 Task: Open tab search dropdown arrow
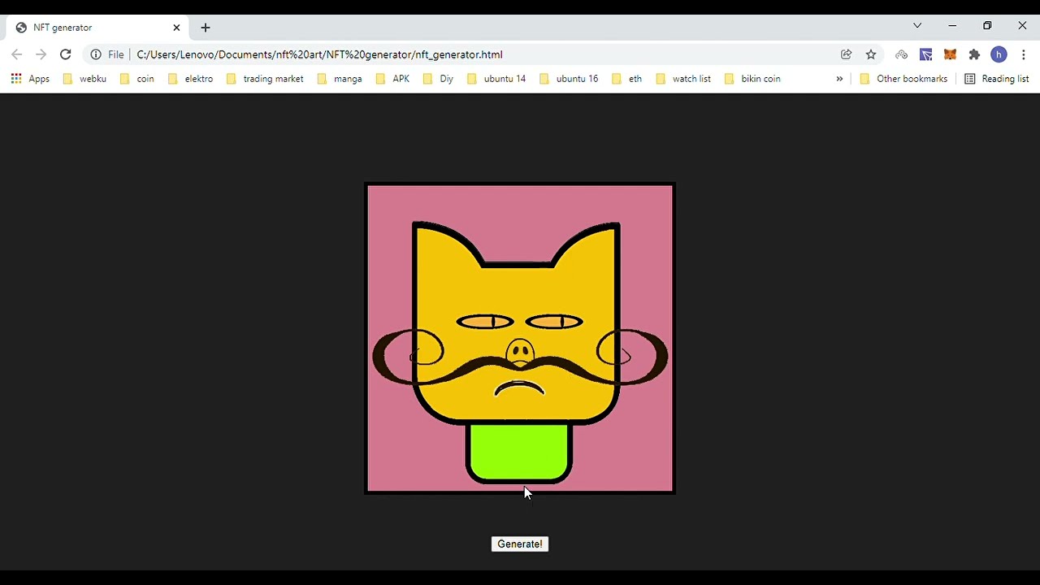tap(917, 26)
